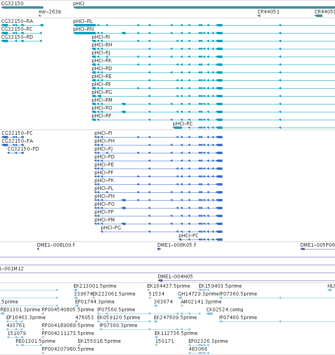Select polypeptide CG32150-PD
Image resolution: width=335 pixels, height=355 pixels.
(23, 149)
